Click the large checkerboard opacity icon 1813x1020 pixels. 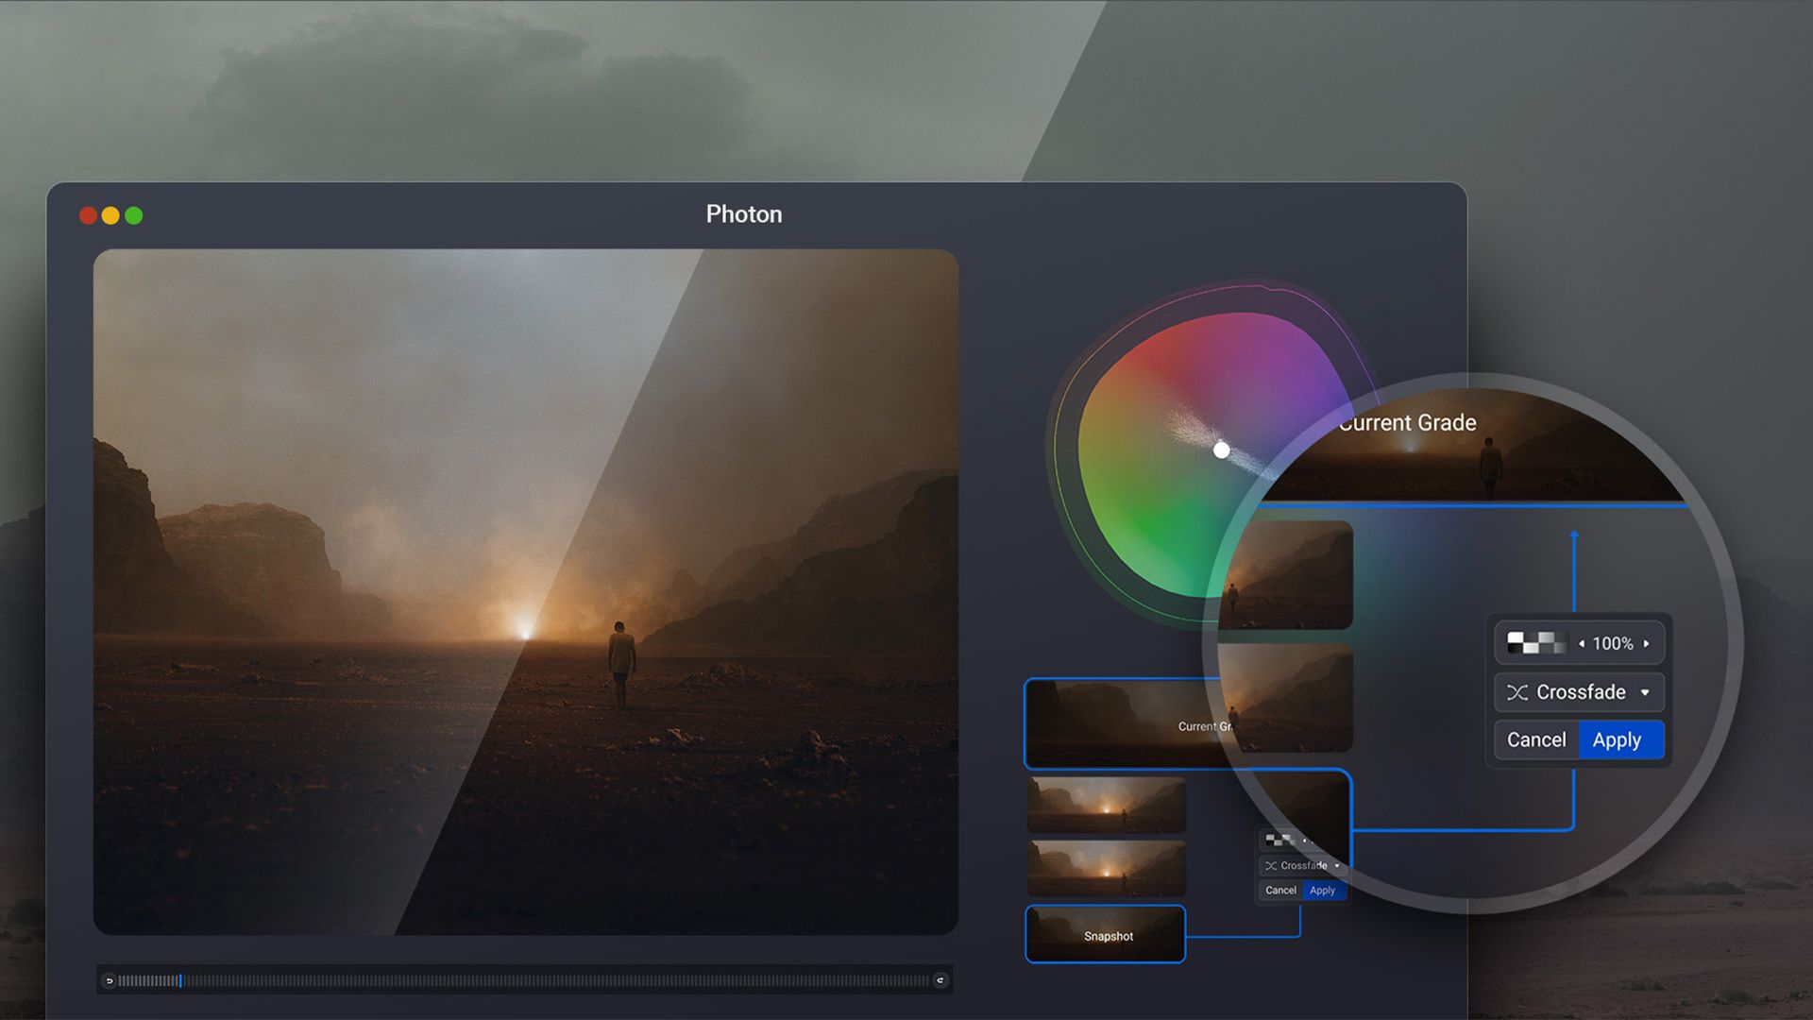point(1535,643)
